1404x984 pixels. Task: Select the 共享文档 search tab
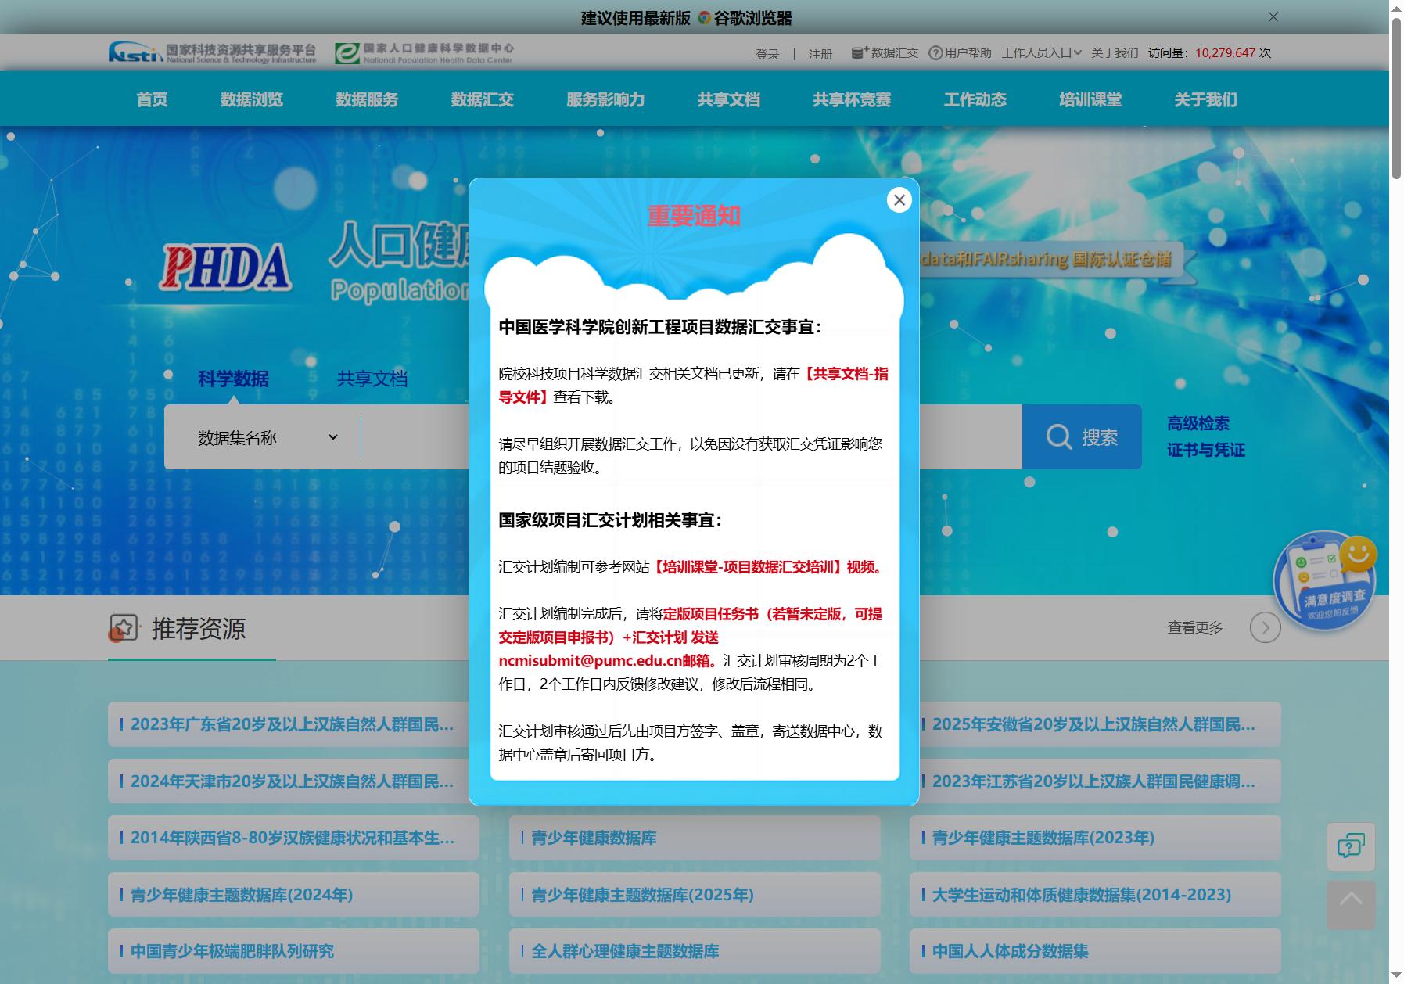[372, 379]
